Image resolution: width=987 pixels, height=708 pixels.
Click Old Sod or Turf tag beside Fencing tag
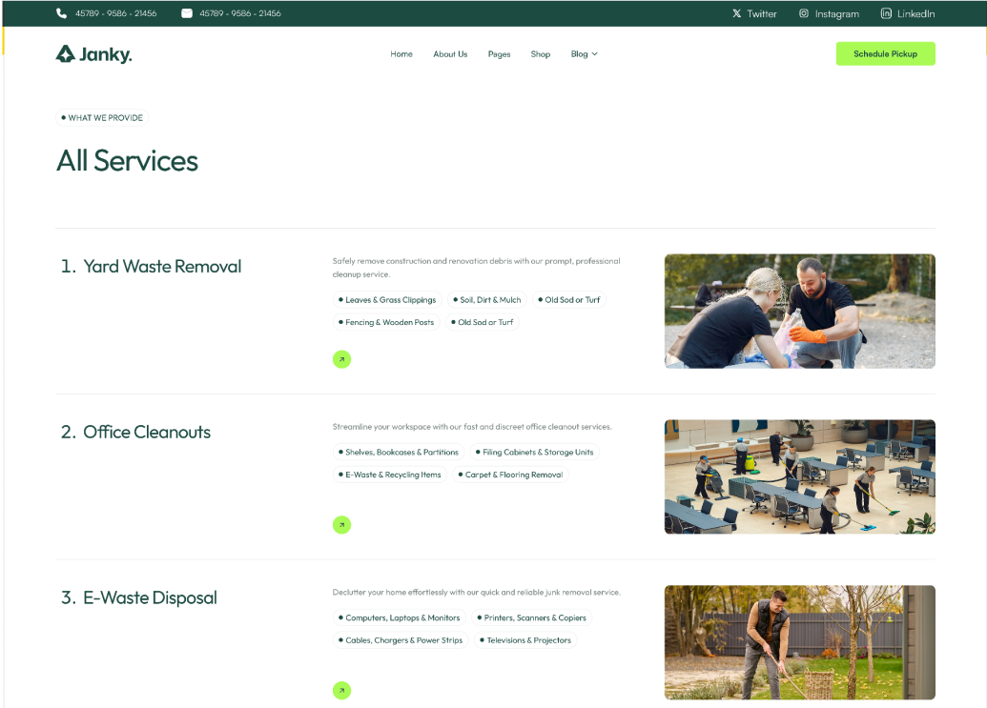point(483,322)
